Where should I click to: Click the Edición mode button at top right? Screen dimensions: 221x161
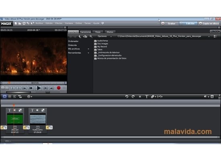pos(188,24)
